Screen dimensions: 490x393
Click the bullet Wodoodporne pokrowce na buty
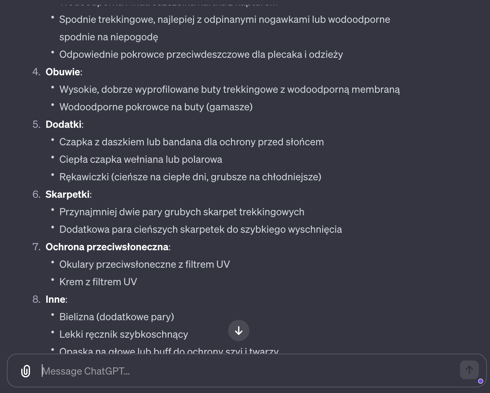(156, 107)
